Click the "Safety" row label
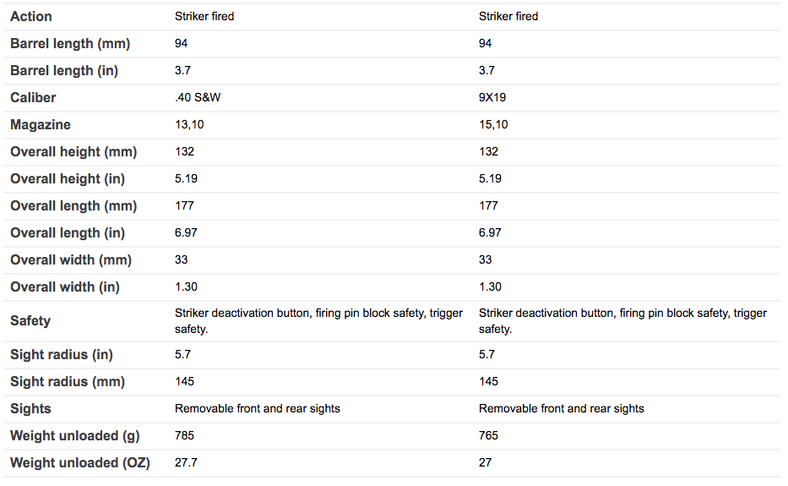The image size is (788, 486). click(30, 320)
